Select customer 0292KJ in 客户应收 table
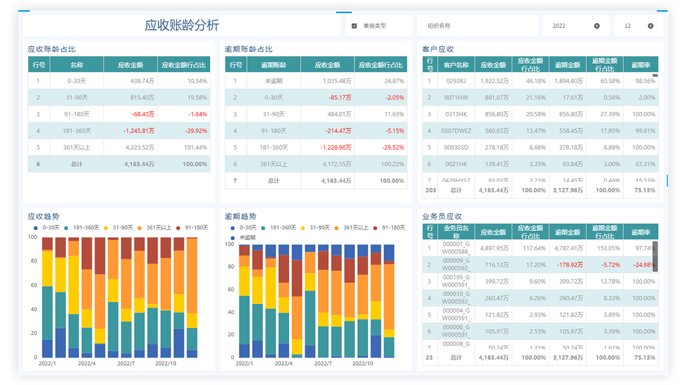This screenshot has height=385, width=686. (x=456, y=81)
